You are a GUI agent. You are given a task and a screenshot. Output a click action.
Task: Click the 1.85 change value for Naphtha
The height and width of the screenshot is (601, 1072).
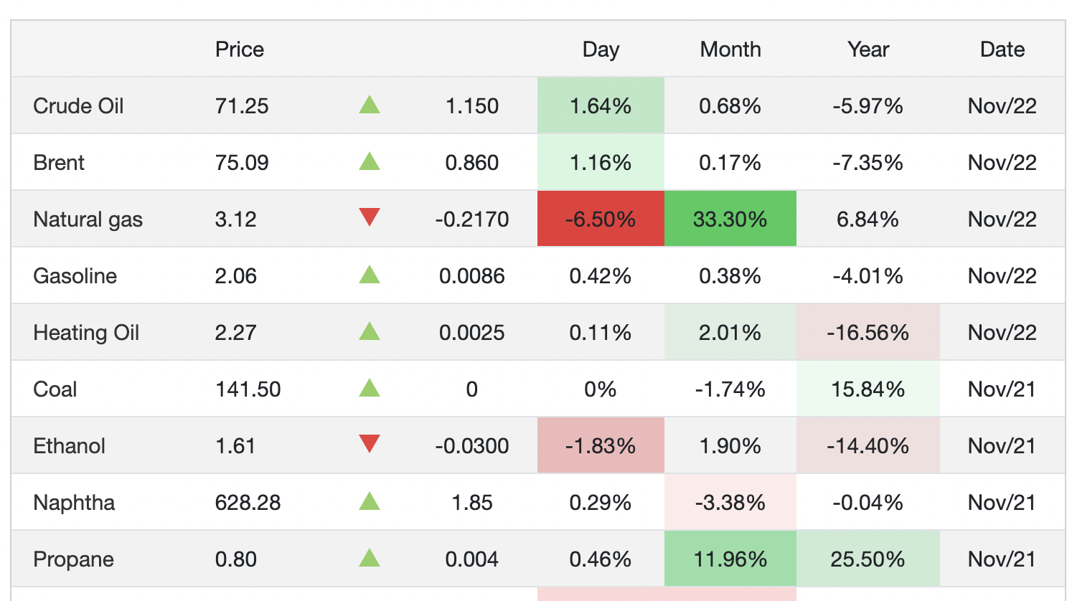[472, 503]
